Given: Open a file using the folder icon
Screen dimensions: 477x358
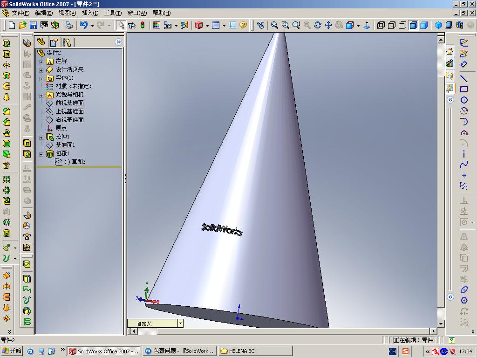Looking at the screenshot, I should [x=22, y=25].
